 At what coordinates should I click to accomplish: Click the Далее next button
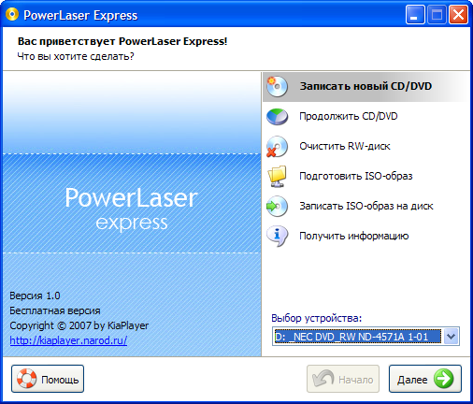click(425, 379)
